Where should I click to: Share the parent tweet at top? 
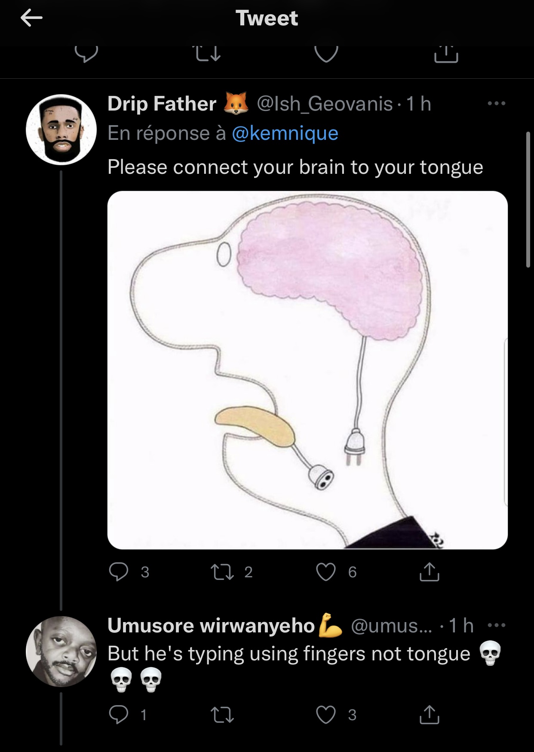(446, 54)
